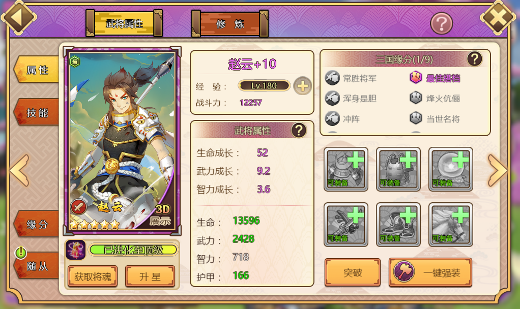Image resolution: width=520 pixels, height=309 pixels.
Task: Go to next hero with right arrow
Action: (x=497, y=170)
